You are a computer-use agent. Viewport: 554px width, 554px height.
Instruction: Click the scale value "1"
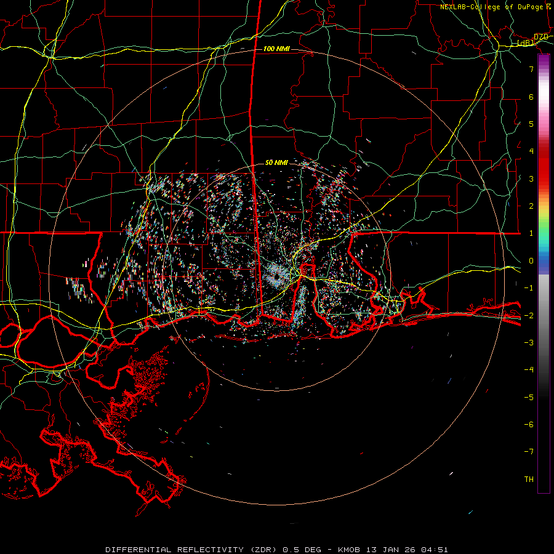click(531, 233)
